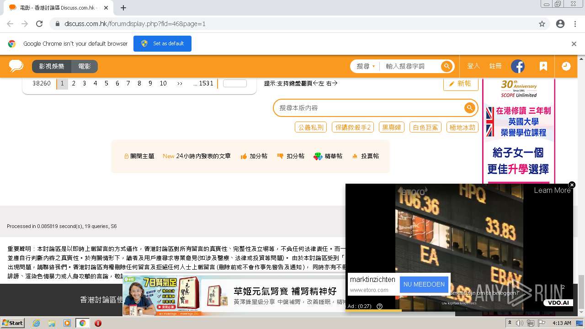This screenshot has height=329, width=585.
Task: Open the file explorer taskbar icon
Action: point(52,323)
